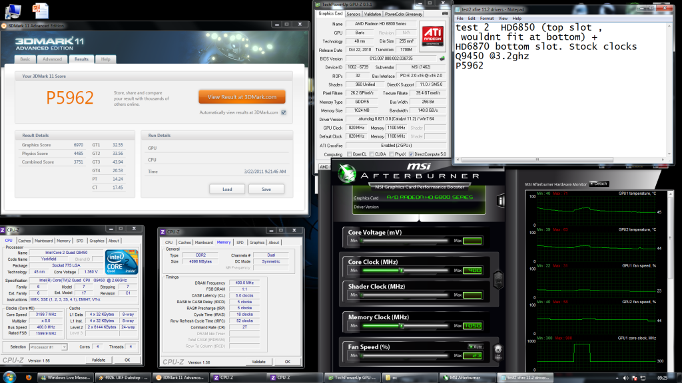The image size is (682, 383).
Task: Open Mainboard tab in the left CPU-Z window
Action: (x=43, y=241)
